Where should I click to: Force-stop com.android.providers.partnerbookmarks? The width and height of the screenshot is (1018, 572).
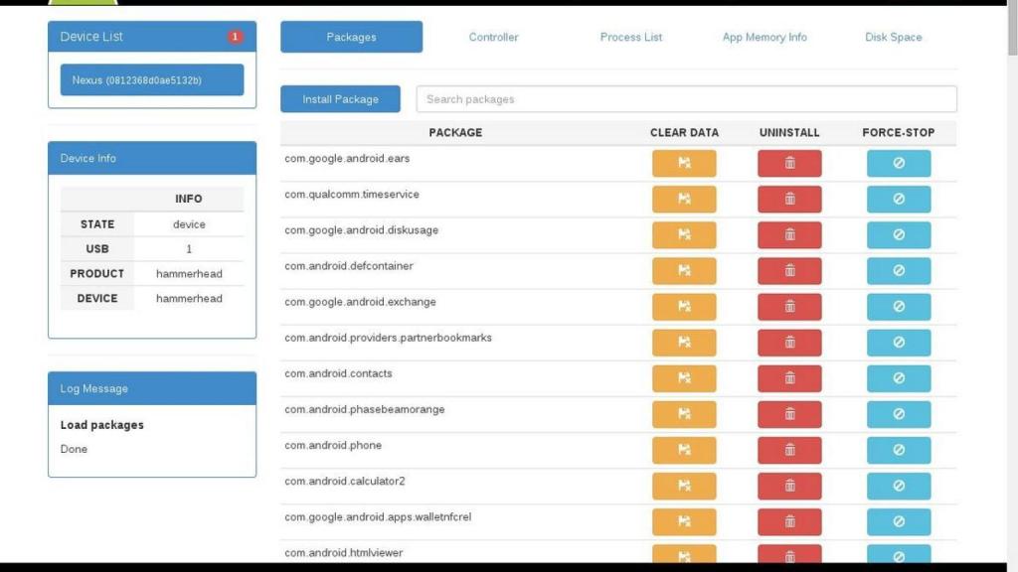898,342
